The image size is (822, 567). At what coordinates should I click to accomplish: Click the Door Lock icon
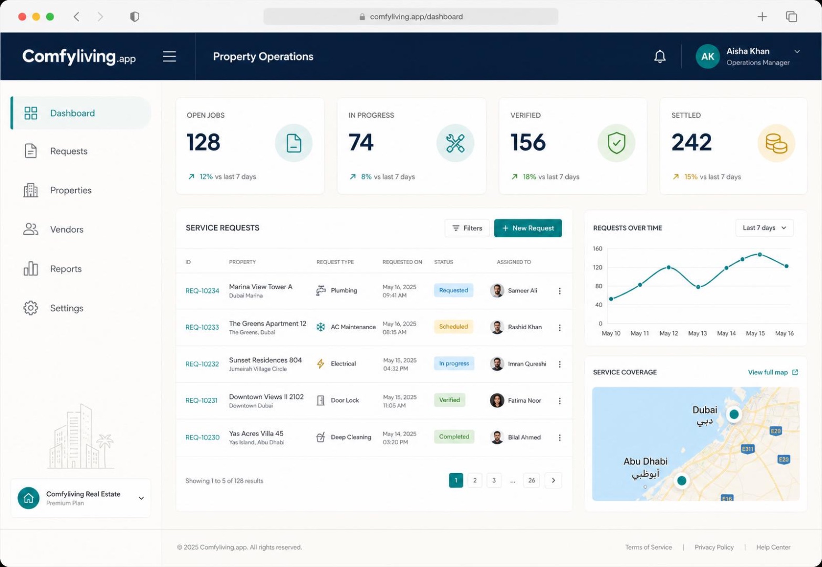tap(320, 400)
